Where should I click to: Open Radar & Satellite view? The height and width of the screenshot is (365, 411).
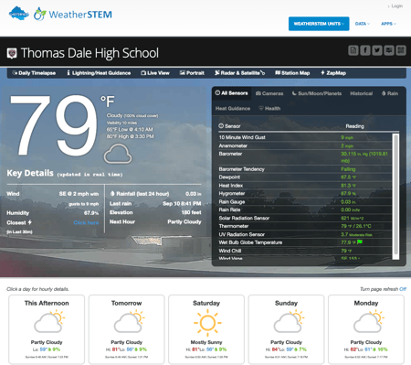239,73
